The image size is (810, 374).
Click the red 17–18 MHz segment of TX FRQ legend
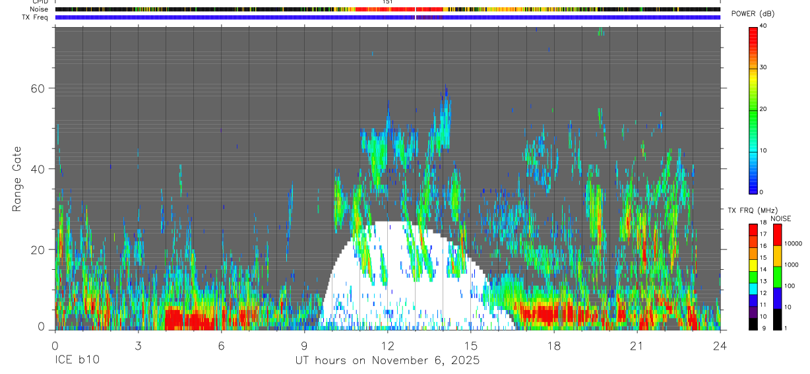pyautogui.click(x=753, y=230)
